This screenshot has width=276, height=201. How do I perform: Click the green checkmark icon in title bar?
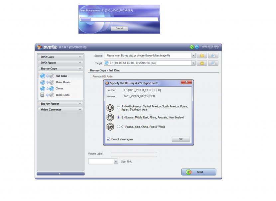[x=192, y=47]
